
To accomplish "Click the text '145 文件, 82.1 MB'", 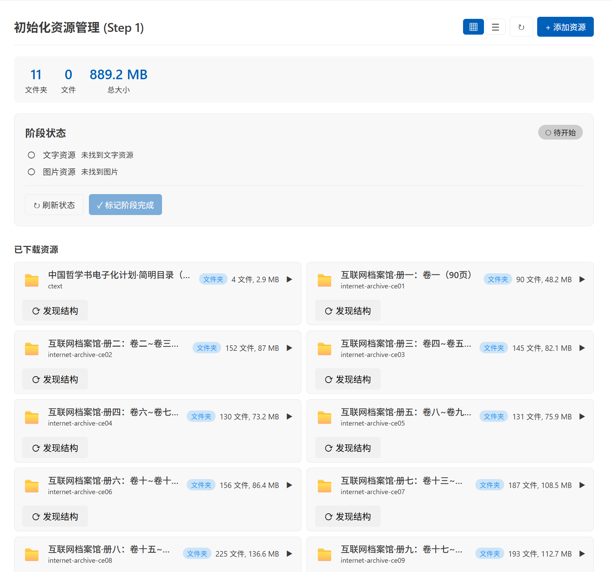I will pyautogui.click(x=542, y=348).
